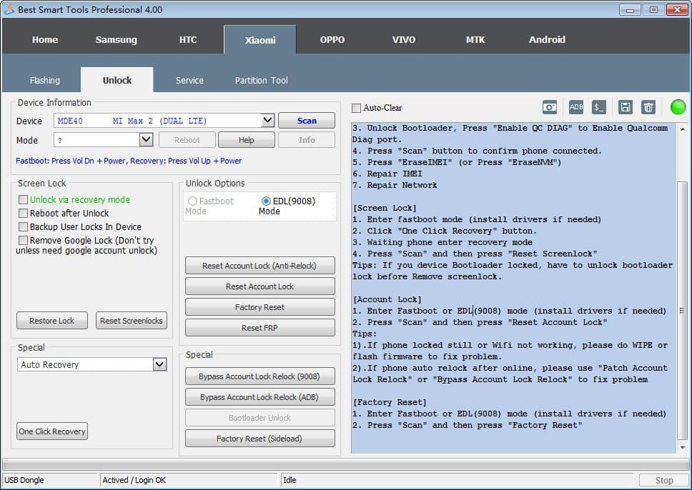The width and height of the screenshot is (692, 490).
Task: Click Restore Lock button
Action: (x=52, y=321)
